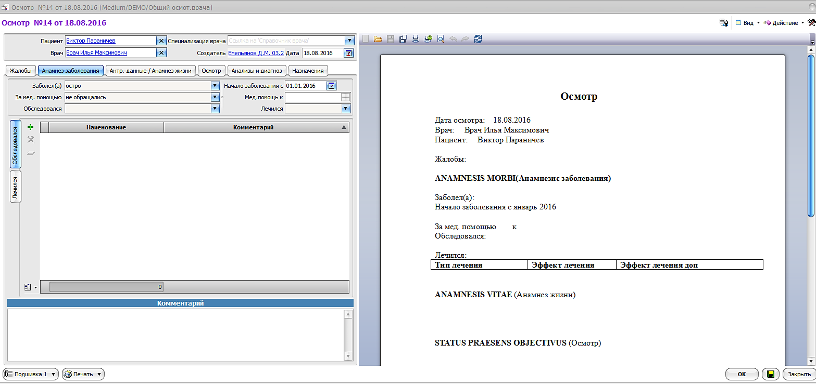Switch to the Назначения tab

click(308, 71)
